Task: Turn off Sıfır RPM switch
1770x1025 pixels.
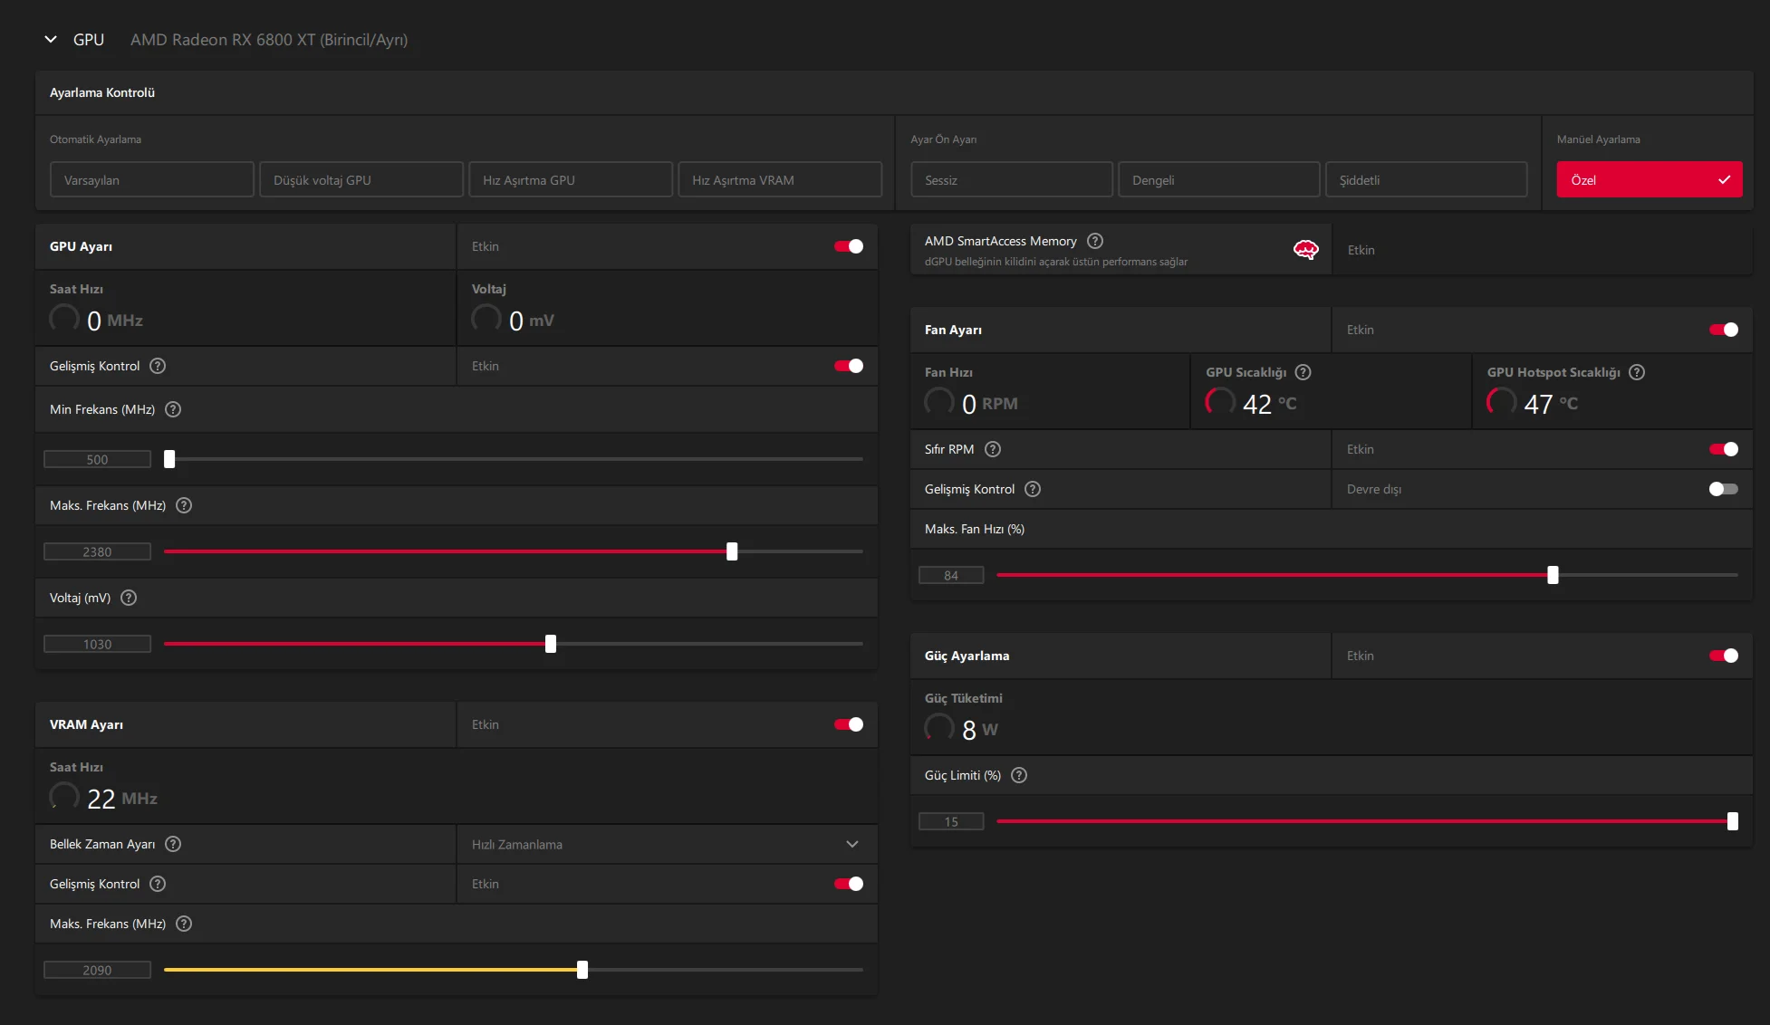Action: click(1723, 449)
